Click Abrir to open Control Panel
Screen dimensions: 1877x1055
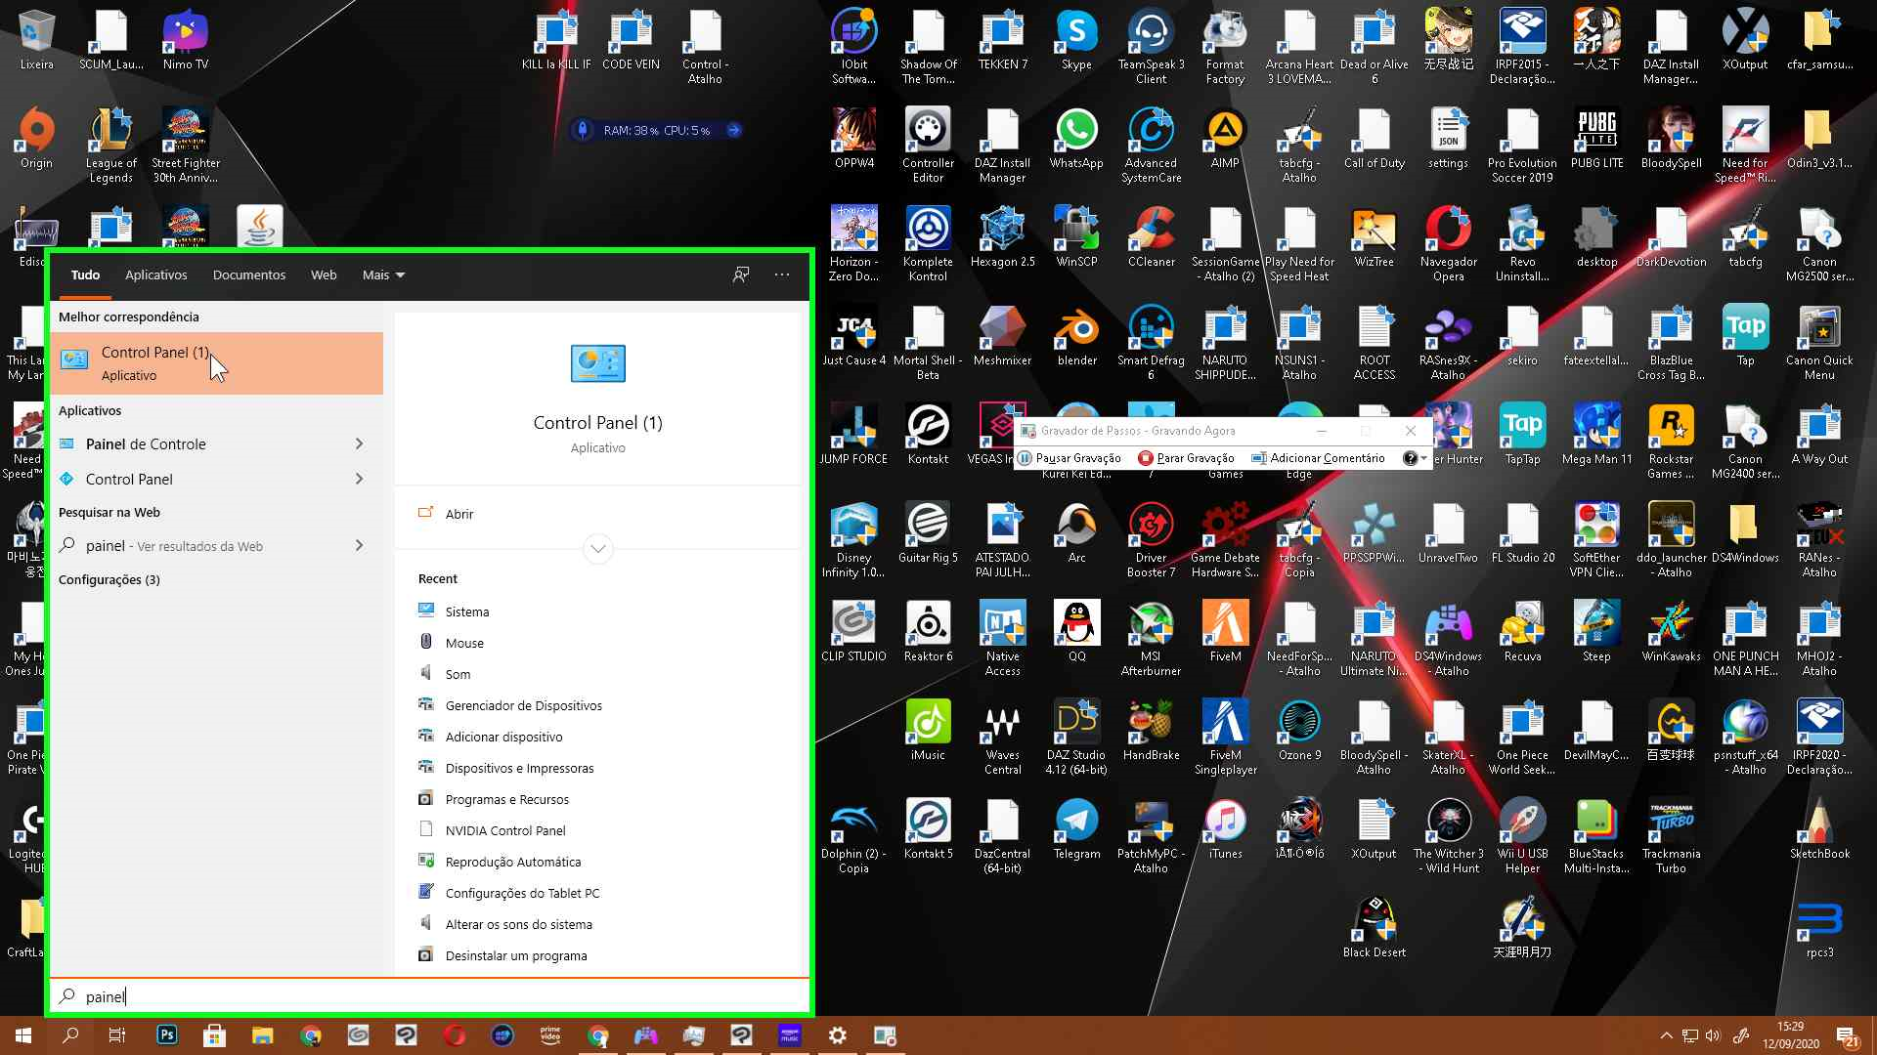click(458, 514)
